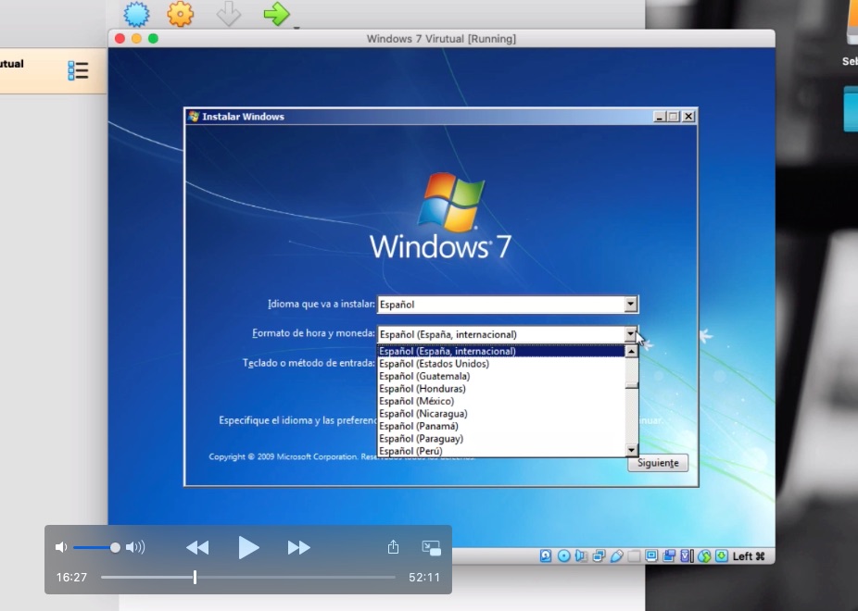Screen dimensions: 858x611
Task: Click the Idioma que va a instalar label
Action: [322, 304]
